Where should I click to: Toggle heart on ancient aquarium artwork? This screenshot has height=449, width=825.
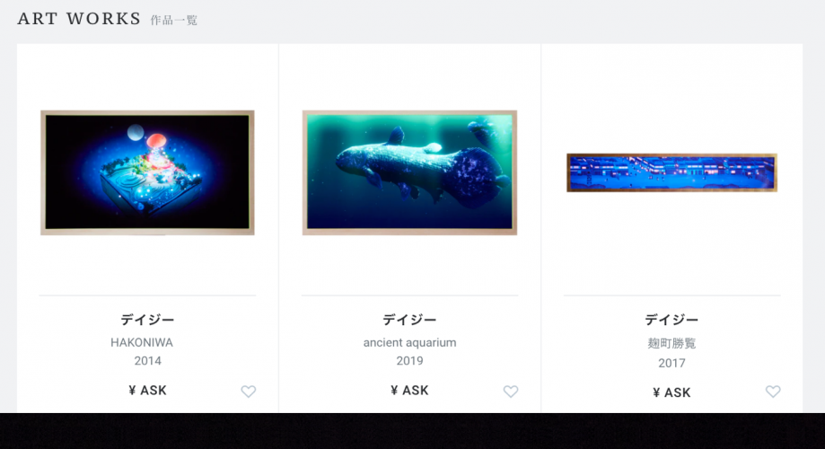(x=511, y=392)
